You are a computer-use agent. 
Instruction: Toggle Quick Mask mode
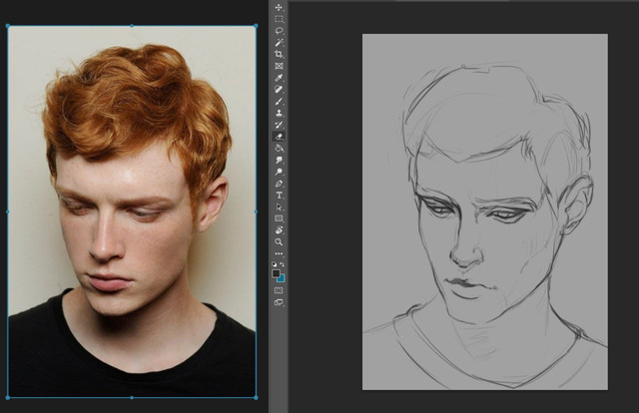click(x=279, y=290)
